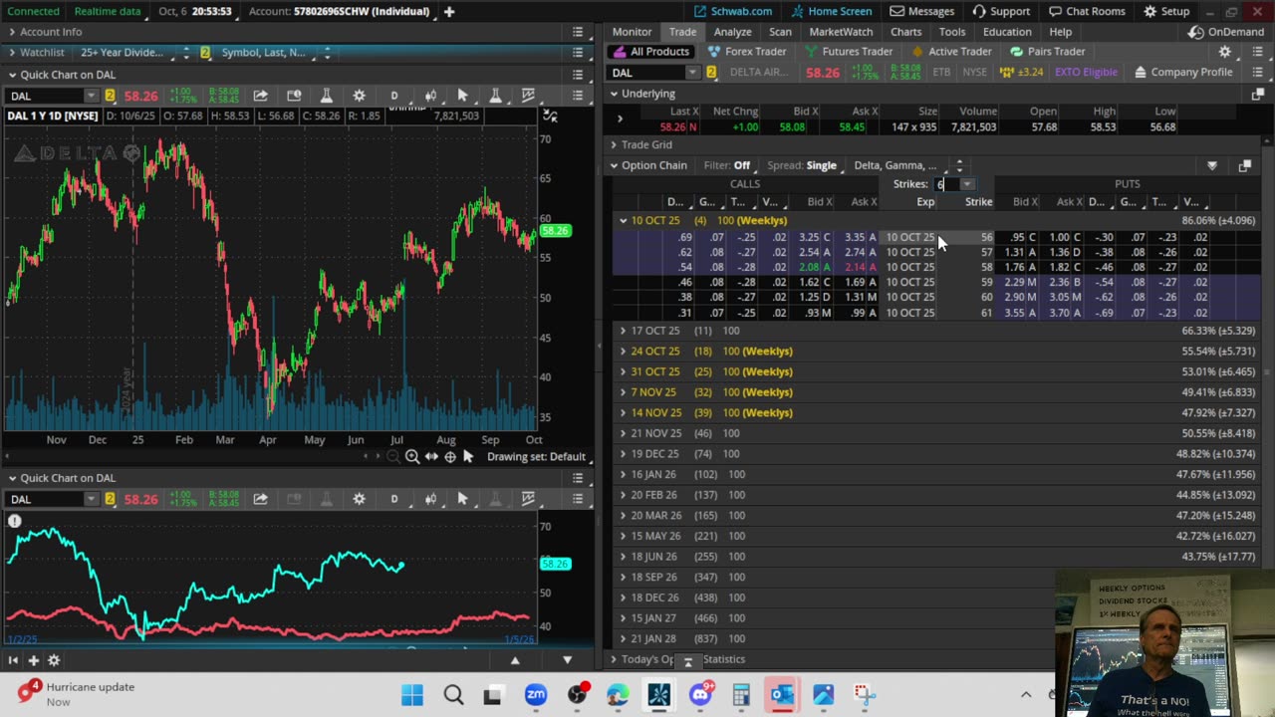The image size is (1275, 717).
Task: Open the MarketWatch tab
Action: [x=841, y=32]
